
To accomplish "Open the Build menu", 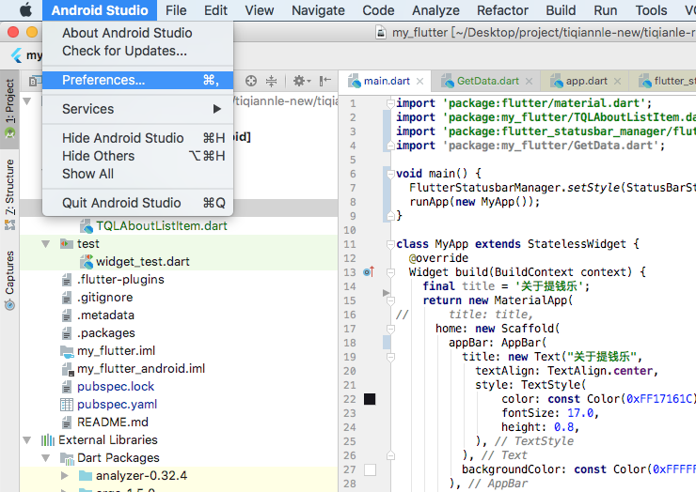I will [x=561, y=10].
